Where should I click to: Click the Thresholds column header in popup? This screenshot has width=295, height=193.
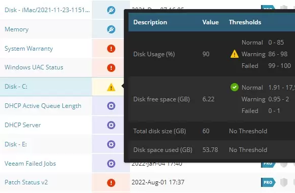pyautogui.click(x=245, y=22)
